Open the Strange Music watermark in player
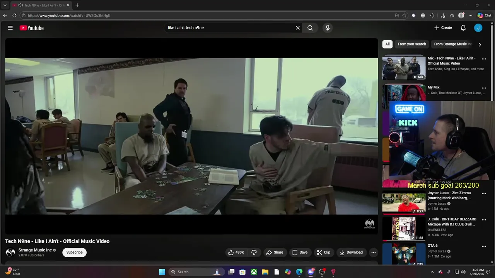 (370, 224)
